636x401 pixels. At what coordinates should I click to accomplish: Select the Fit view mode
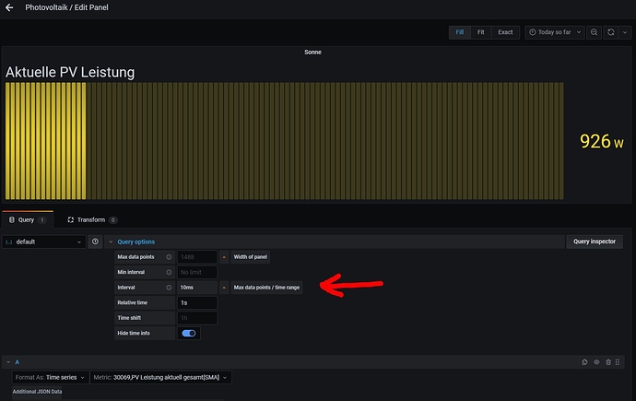(x=480, y=32)
